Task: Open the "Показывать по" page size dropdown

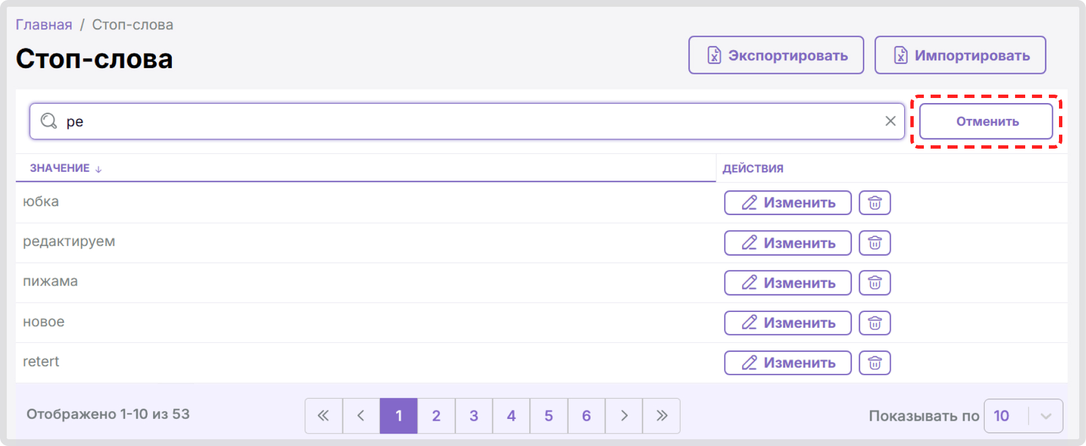Action: (x=1023, y=416)
